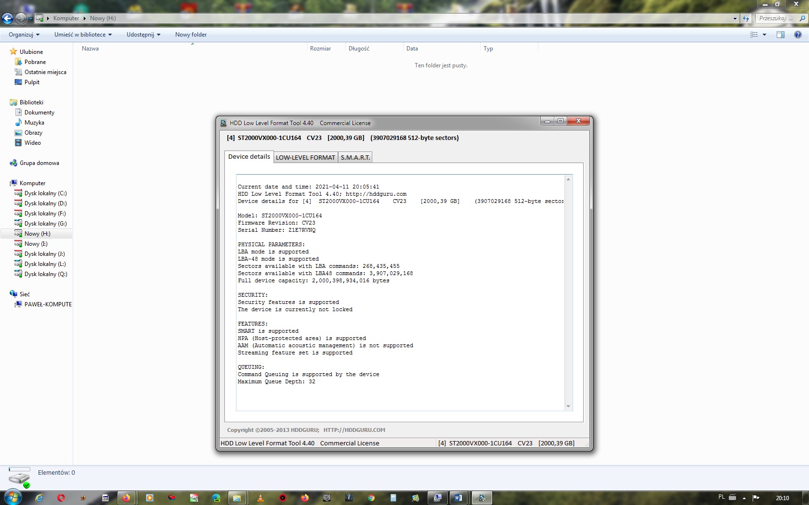Switch to Microsoft Word in the taskbar
This screenshot has height=505, width=809.
click(x=458, y=498)
